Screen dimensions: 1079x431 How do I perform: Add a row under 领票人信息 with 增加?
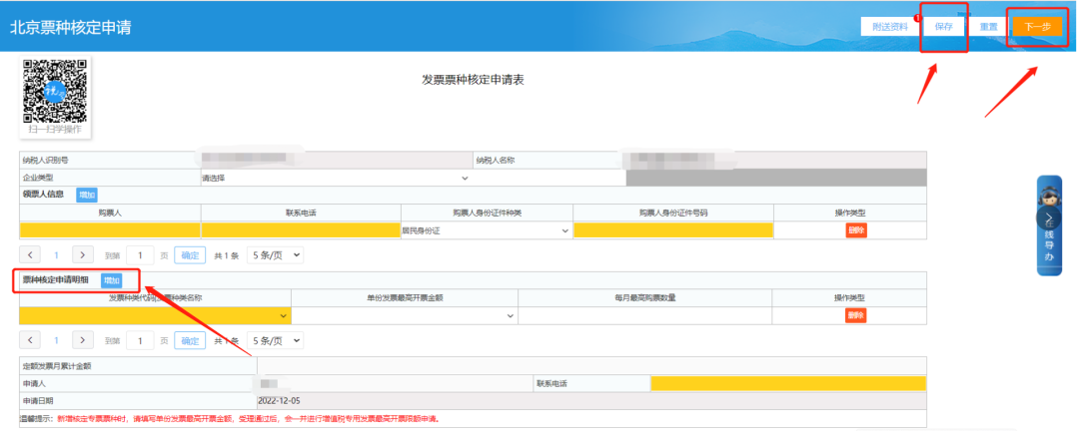(x=87, y=196)
